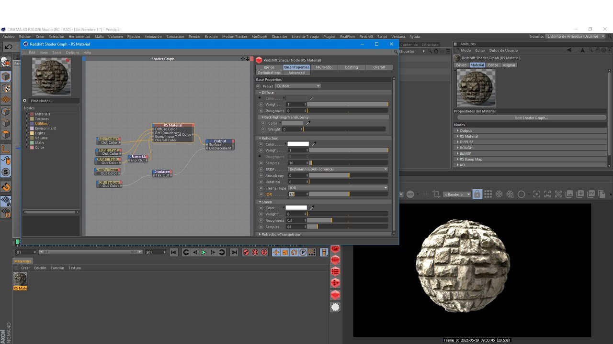
Task: Toggle animation radio for Diffuse Weight
Action: point(261,104)
